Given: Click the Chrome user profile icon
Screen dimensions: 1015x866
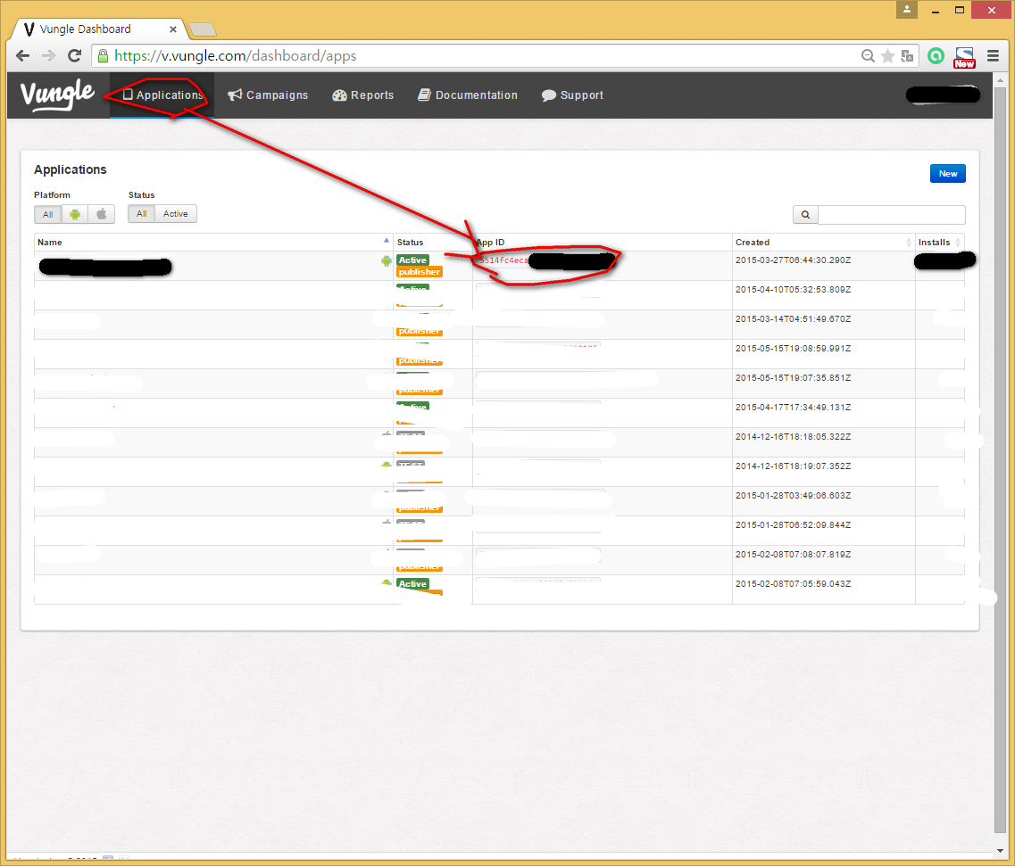Looking at the screenshot, I should tap(907, 10).
